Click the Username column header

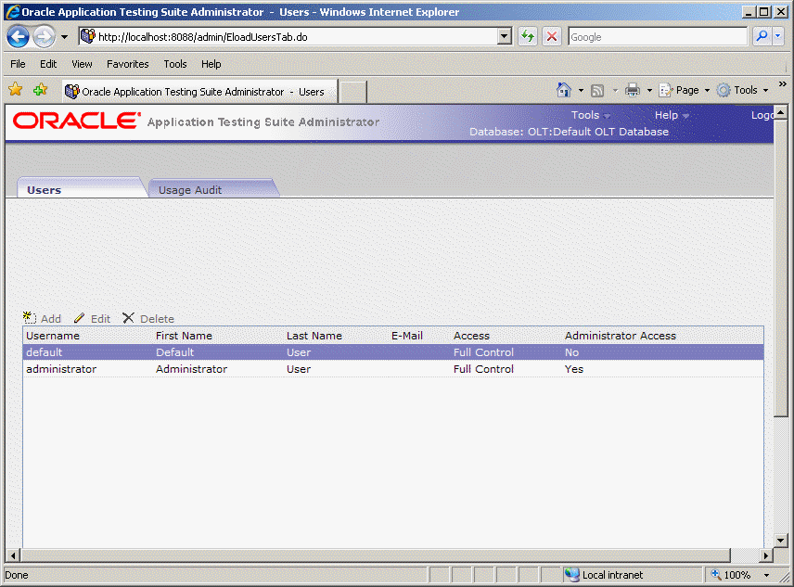pos(53,336)
